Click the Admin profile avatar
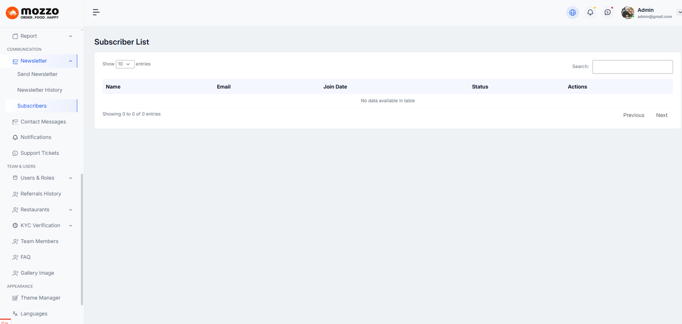 coord(627,13)
